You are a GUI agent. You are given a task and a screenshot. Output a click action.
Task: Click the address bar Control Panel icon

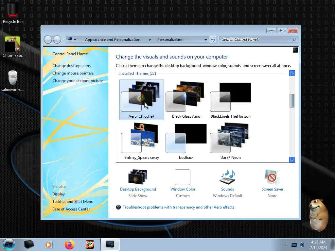coord(70,39)
